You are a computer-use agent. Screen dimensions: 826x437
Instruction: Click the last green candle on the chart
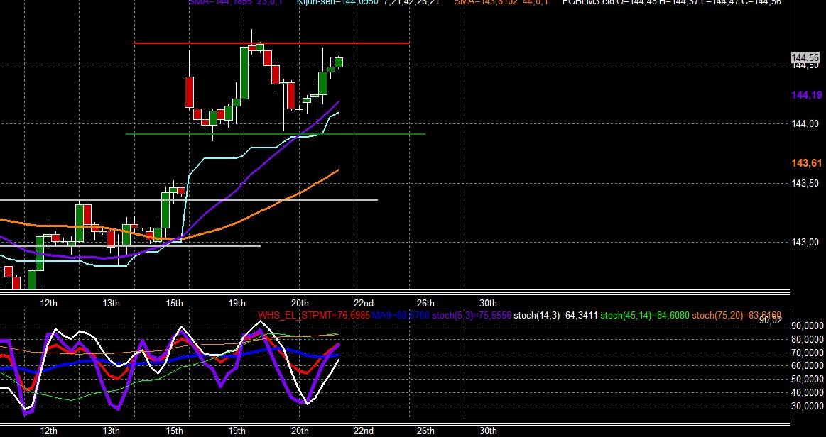click(x=339, y=62)
